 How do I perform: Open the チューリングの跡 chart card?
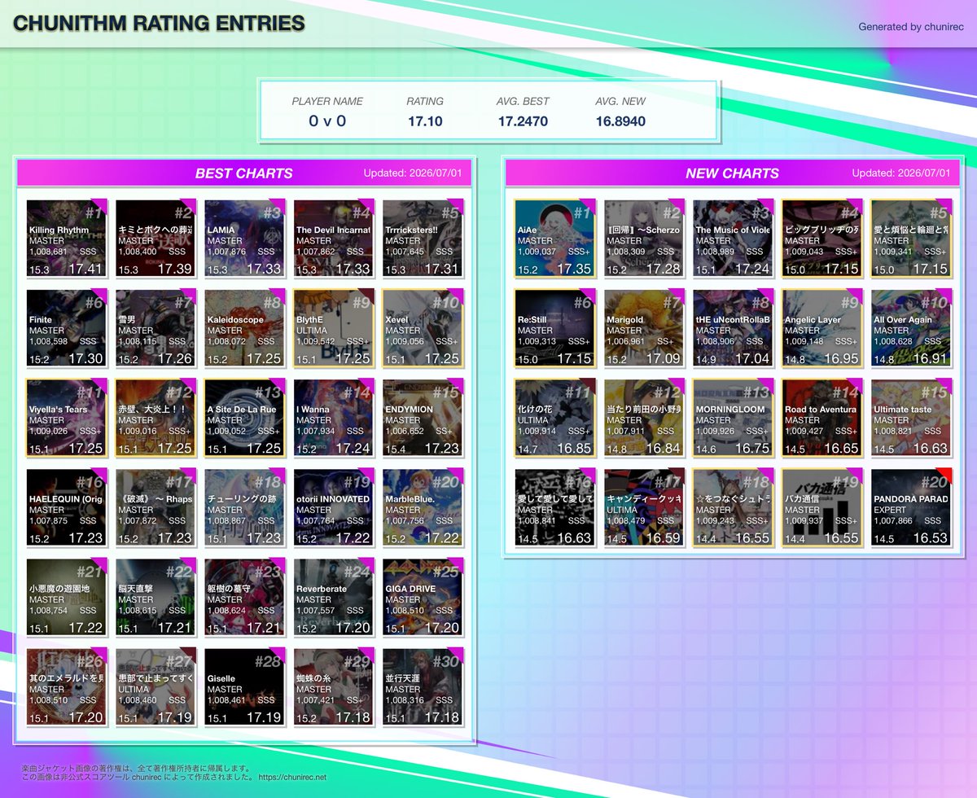244,506
